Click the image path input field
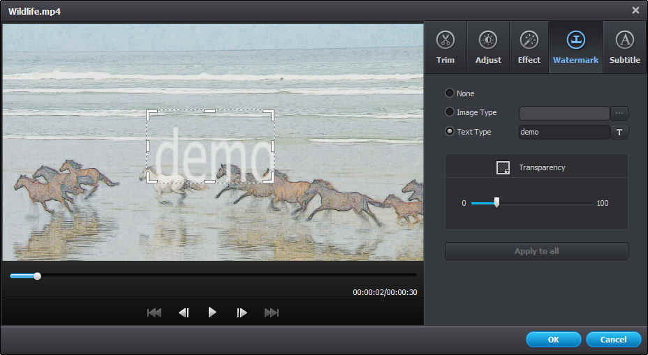This screenshot has width=648, height=355. [564, 113]
